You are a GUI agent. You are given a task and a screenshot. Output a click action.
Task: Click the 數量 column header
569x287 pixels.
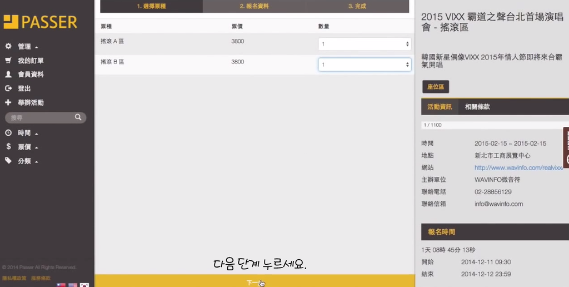[324, 27]
